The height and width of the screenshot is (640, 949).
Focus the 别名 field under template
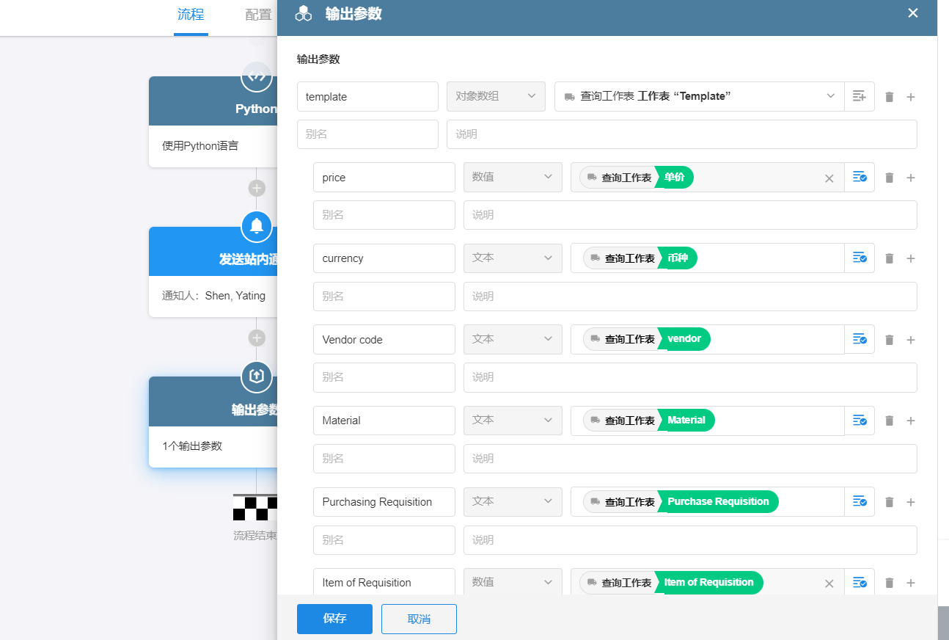(x=367, y=134)
